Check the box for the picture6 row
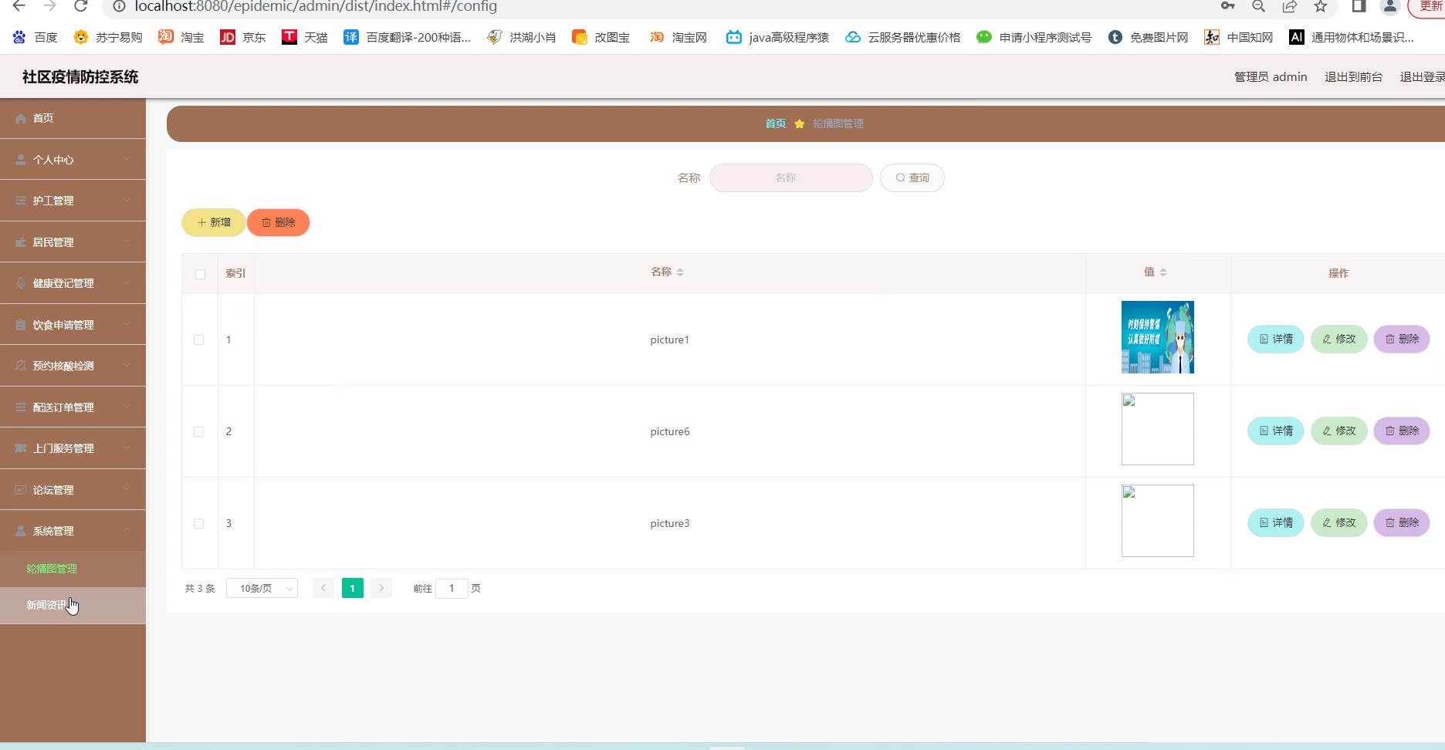Image resolution: width=1445 pixels, height=750 pixels. [x=198, y=432]
